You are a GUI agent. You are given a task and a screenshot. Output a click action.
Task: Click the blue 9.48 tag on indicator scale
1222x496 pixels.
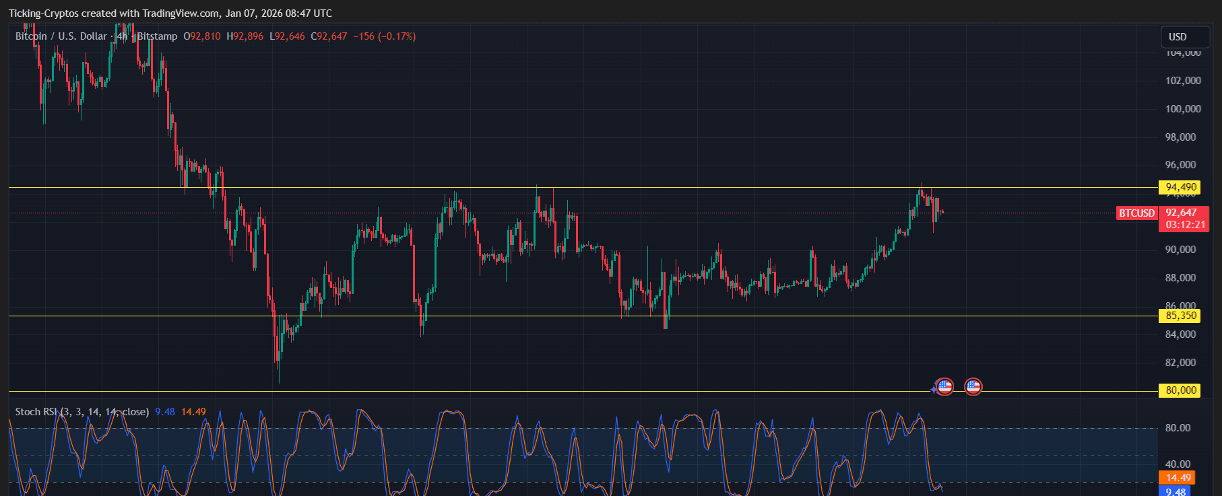click(x=1176, y=491)
